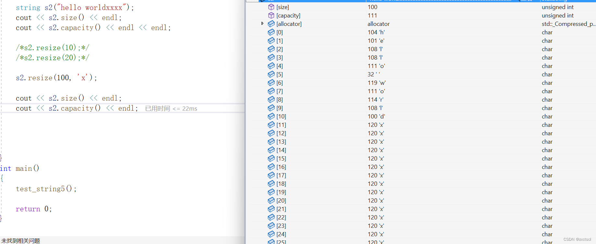The width and height of the screenshot is (596, 244).
Task: Click the field icon for element [15]
Action: (271, 159)
